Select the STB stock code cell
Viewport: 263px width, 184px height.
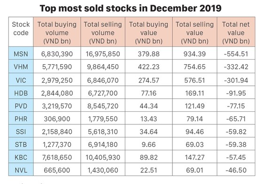(21, 144)
